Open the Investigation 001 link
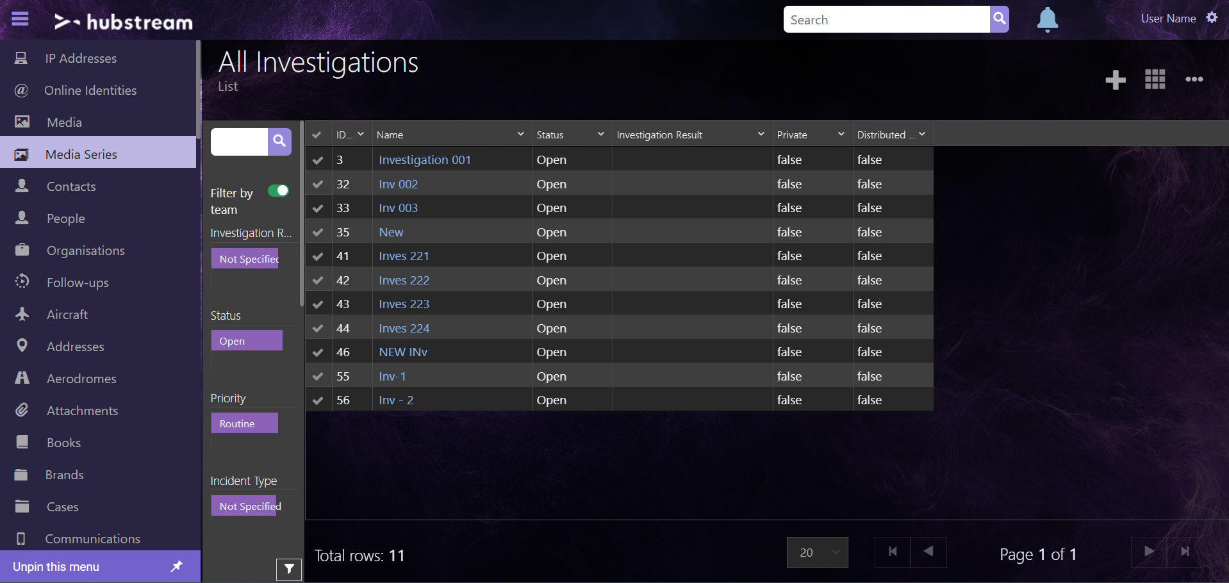Screen dimensions: 1229x583 pos(424,160)
